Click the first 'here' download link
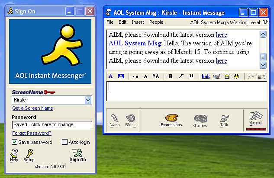 coord(221,35)
